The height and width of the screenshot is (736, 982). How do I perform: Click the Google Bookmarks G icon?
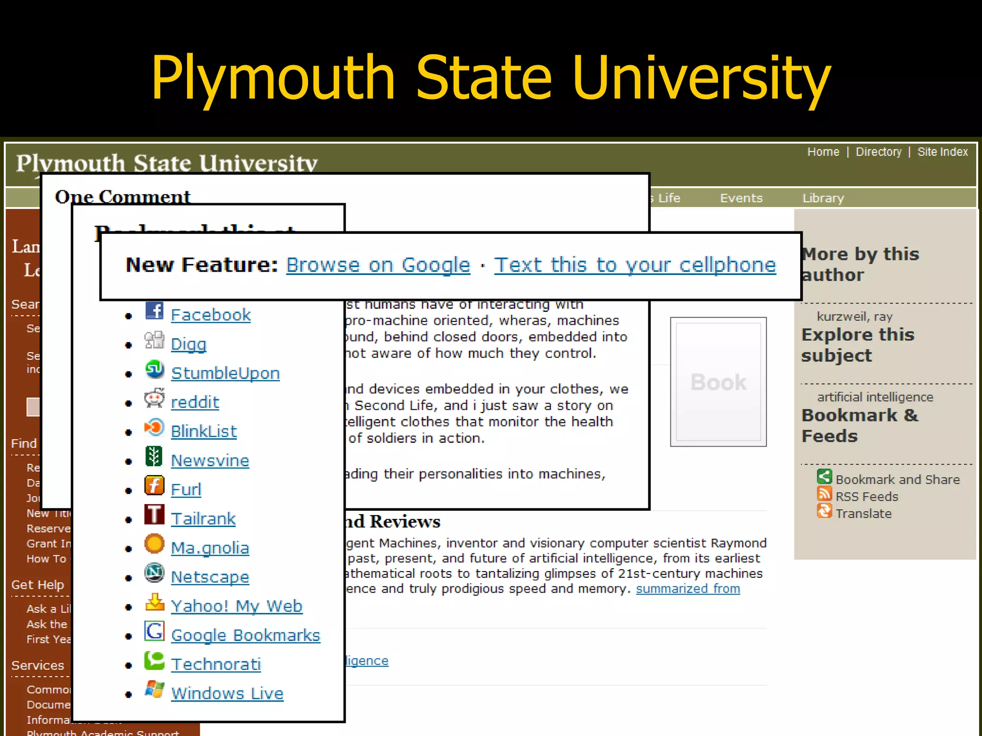coord(154,631)
